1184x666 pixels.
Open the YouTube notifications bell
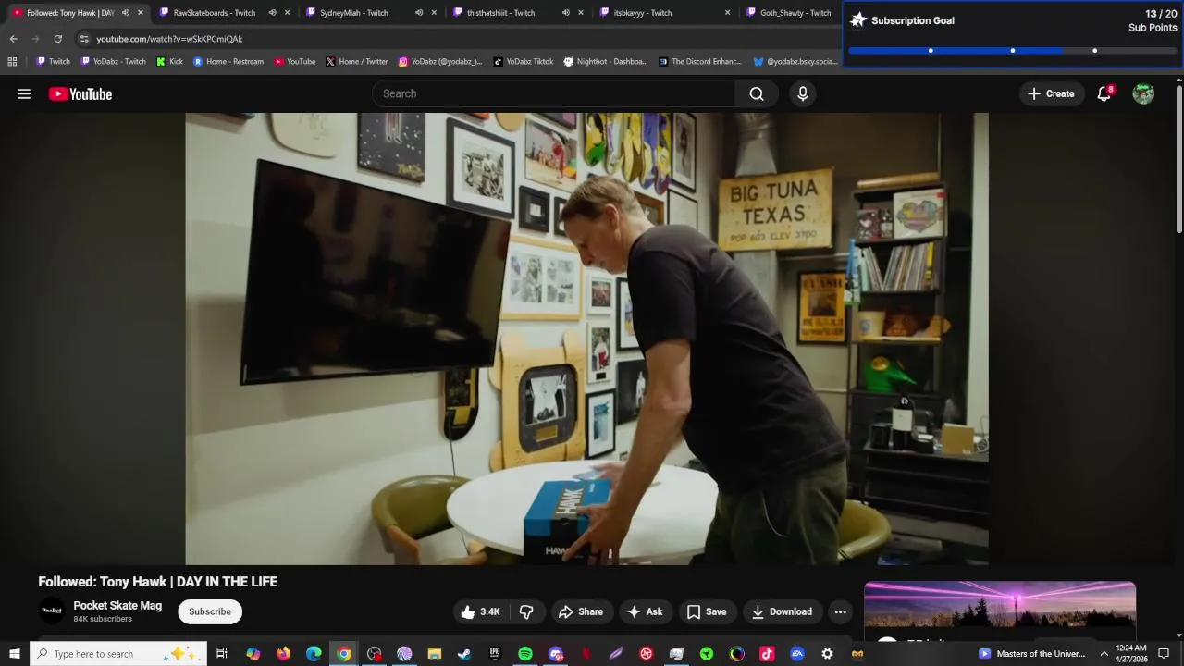1104,93
